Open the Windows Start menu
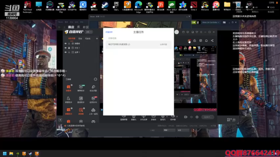 pos(5,154)
